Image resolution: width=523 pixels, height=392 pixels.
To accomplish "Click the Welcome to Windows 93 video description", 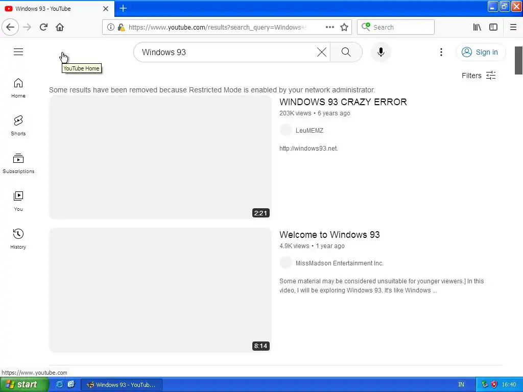I will [382, 286].
